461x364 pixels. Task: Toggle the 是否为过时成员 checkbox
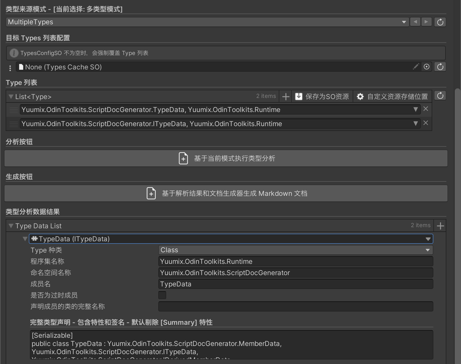162,295
